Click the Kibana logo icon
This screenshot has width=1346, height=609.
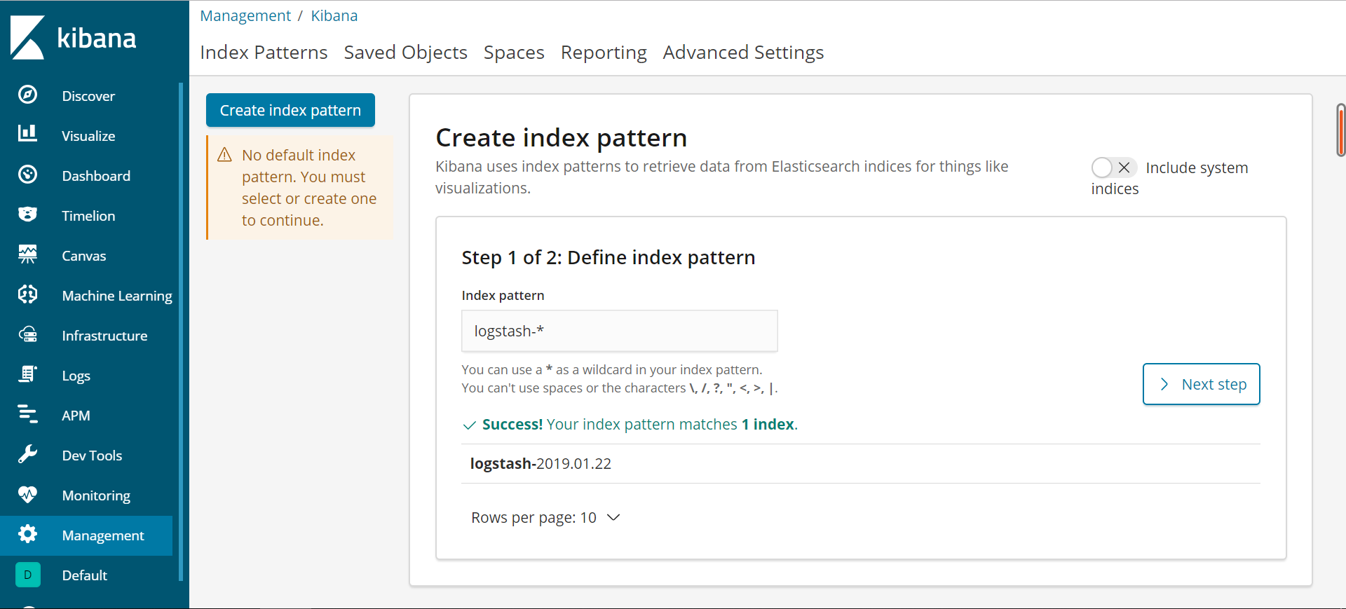27,37
